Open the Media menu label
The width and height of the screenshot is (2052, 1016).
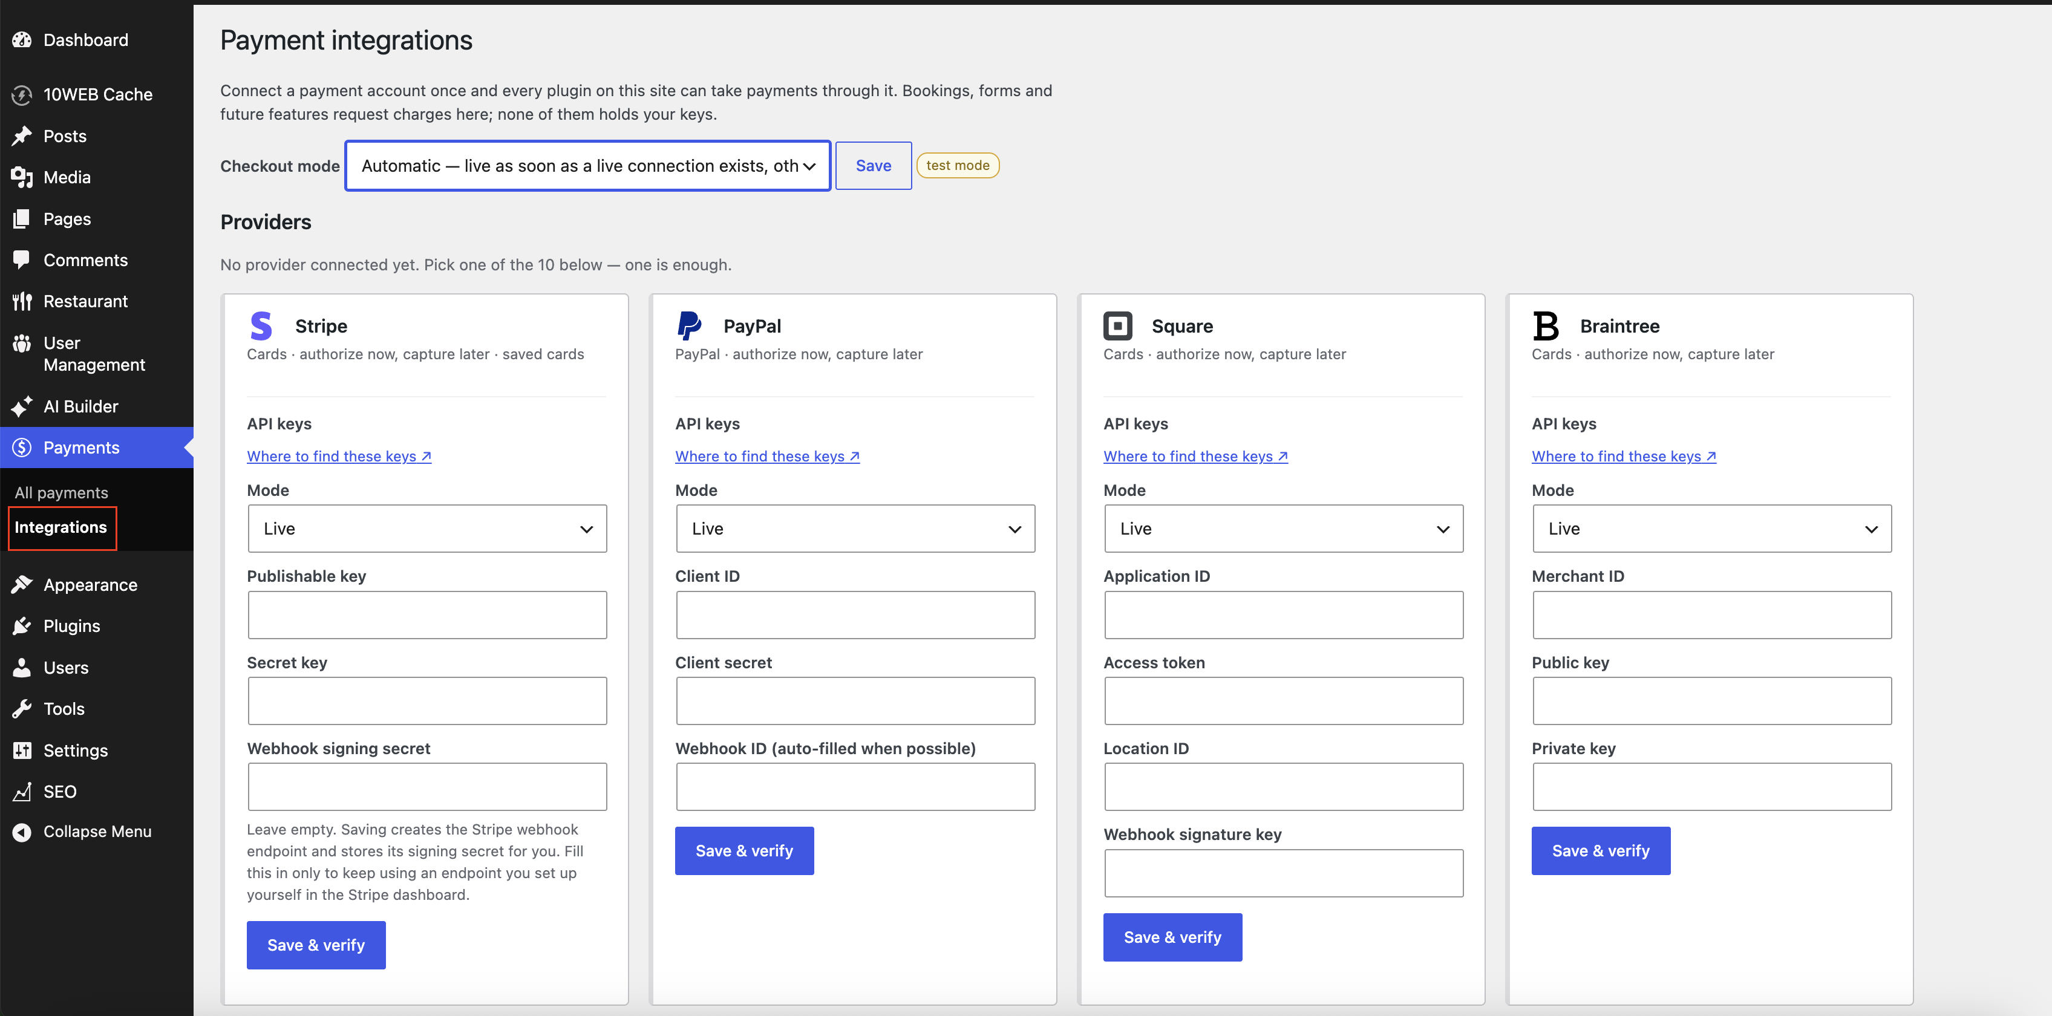pos(67,178)
